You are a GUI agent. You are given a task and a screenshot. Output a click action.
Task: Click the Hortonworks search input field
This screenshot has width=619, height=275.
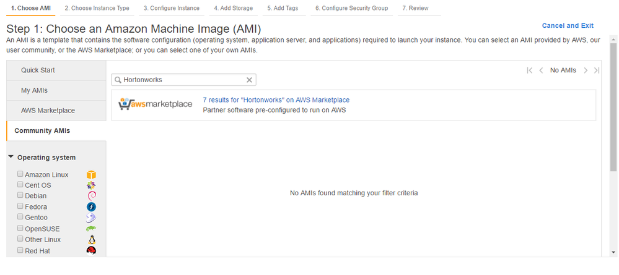(183, 80)
